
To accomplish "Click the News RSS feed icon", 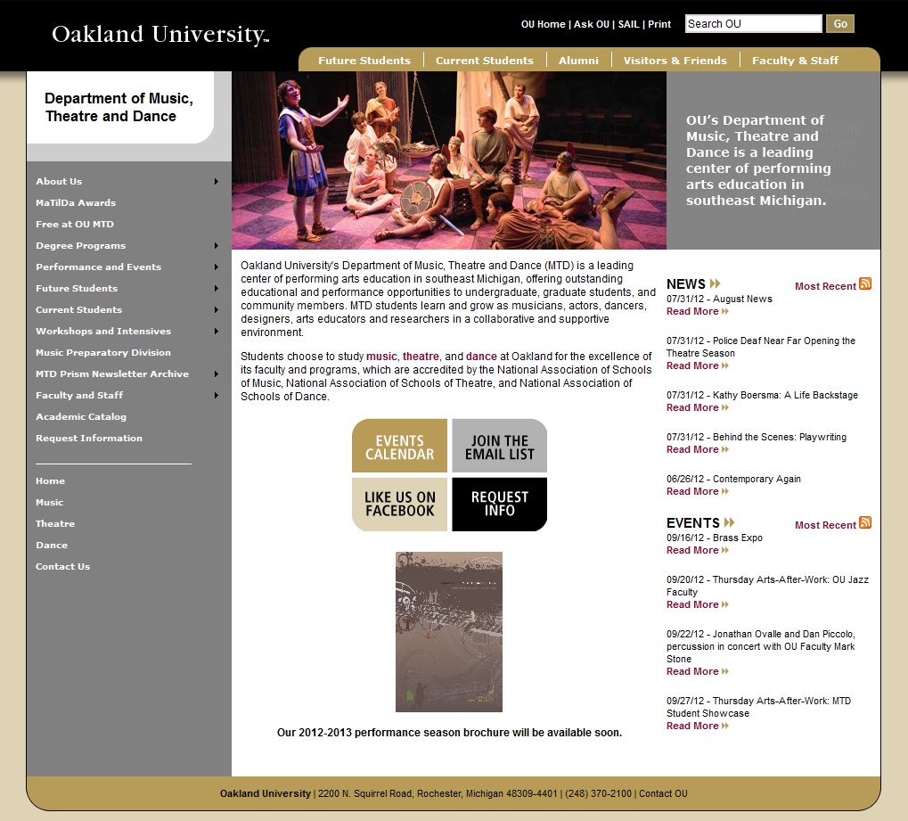I will (865, 283).
